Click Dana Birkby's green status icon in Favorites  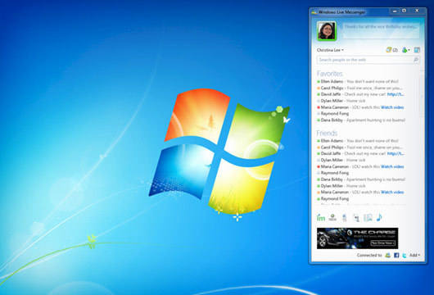click(x=319, y=120)
